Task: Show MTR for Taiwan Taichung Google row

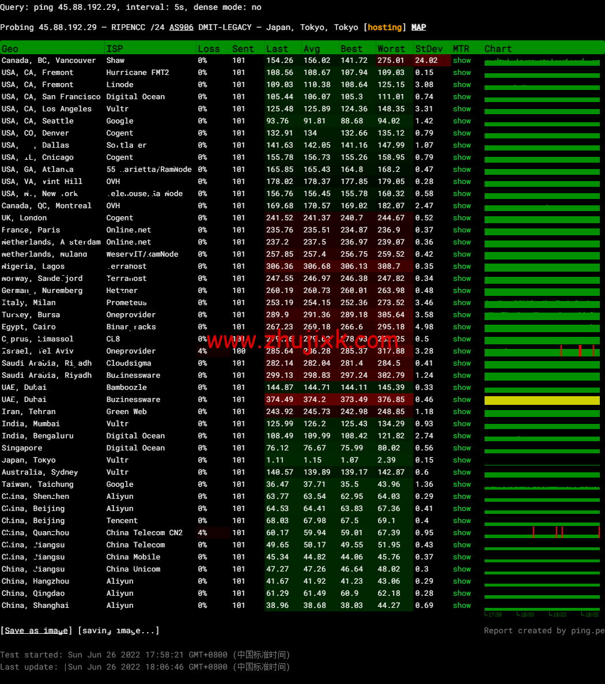Action: click(462, 484)
